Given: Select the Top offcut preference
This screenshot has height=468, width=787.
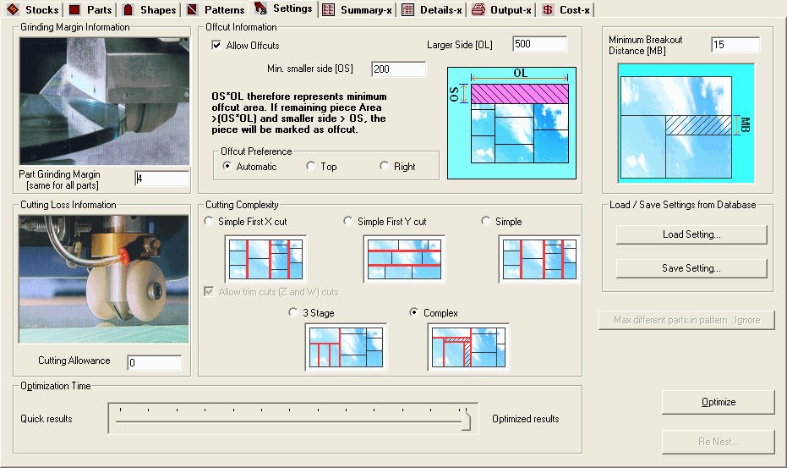Looking at the screenshot, I should 311,167.
